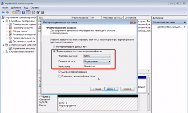This screenshot has width=188, height=113.
Task: Open Диспетчер устройств in the sidebar
Action: click(24, 41)
